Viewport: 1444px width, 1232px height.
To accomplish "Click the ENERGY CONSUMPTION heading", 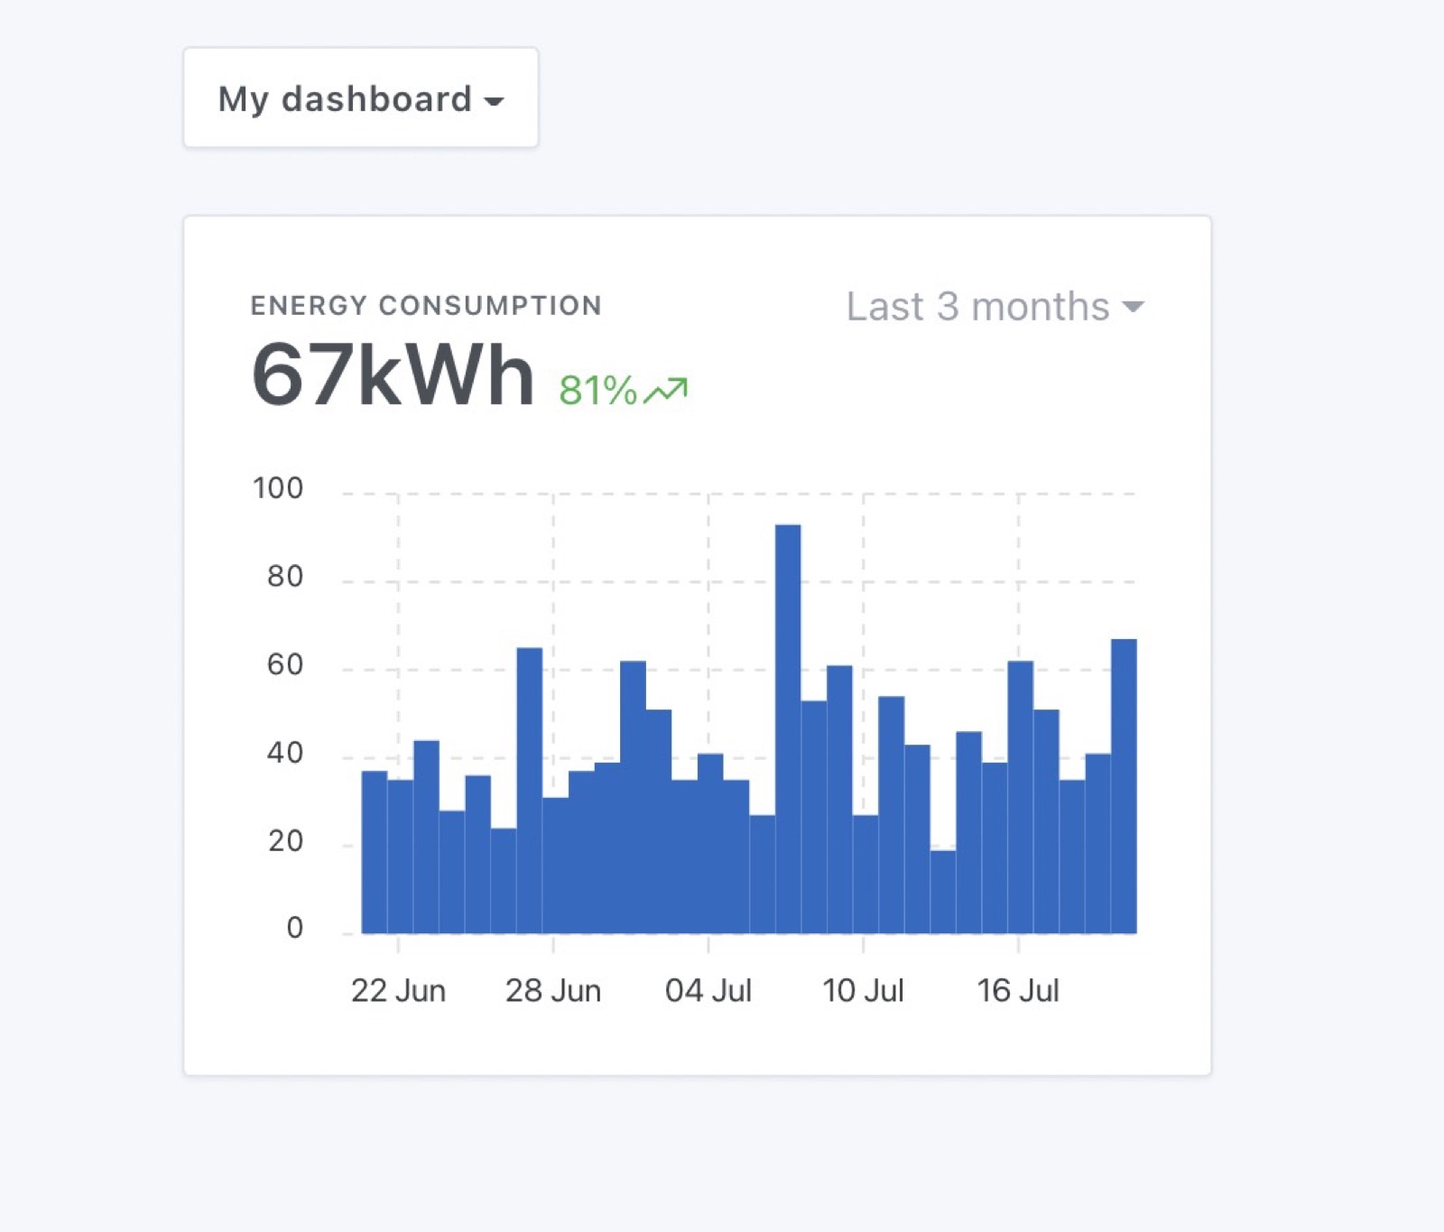I will point(425,305).
